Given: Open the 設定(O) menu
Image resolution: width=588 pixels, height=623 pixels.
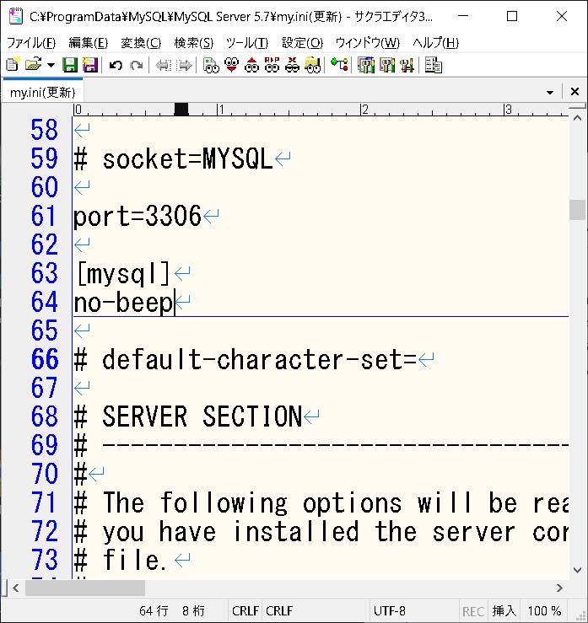Looking at the screenshot, I should (302, 42).
